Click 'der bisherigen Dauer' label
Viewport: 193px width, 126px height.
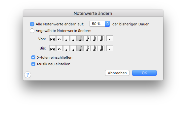point(131,24)
